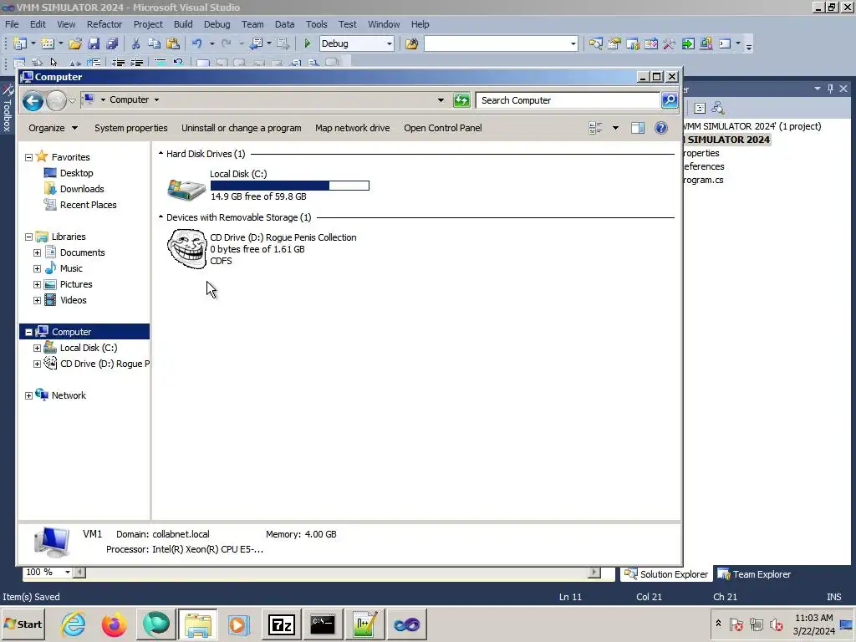Screen dimensions: 856x642
Task: Save the file with the single floppy icon
Action: click(x=94, y=43)
